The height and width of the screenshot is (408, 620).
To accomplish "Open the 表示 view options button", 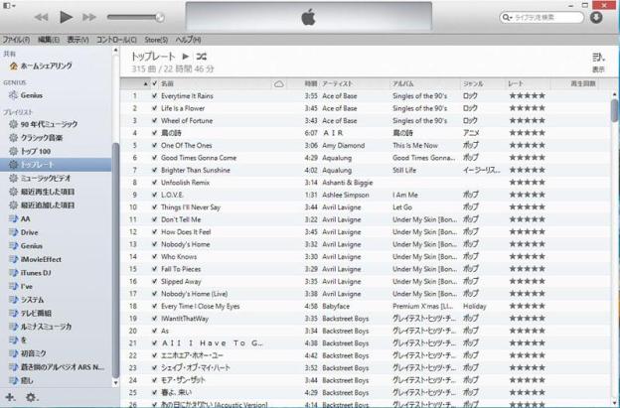I will [598, 63].
